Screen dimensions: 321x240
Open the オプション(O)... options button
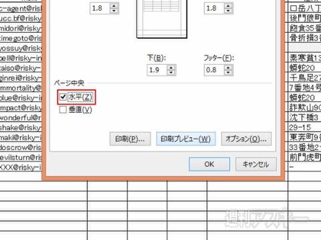246,139
